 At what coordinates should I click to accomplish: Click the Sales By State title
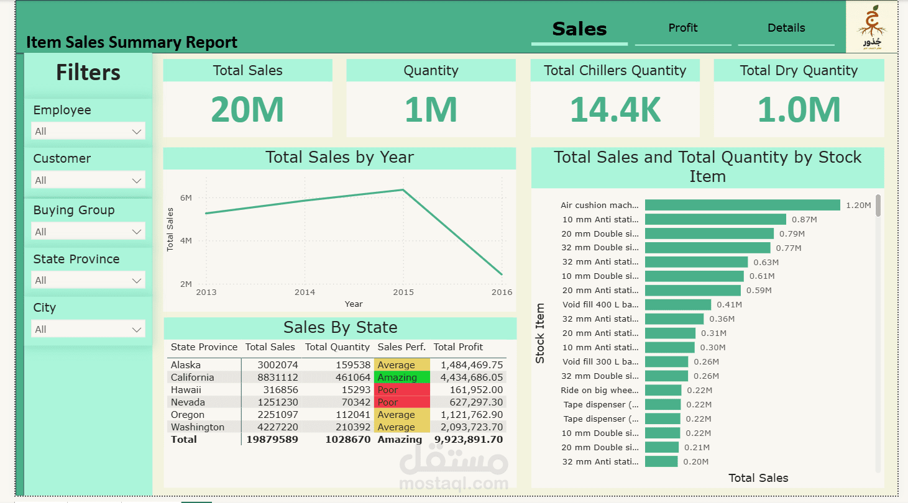point(340,327)
